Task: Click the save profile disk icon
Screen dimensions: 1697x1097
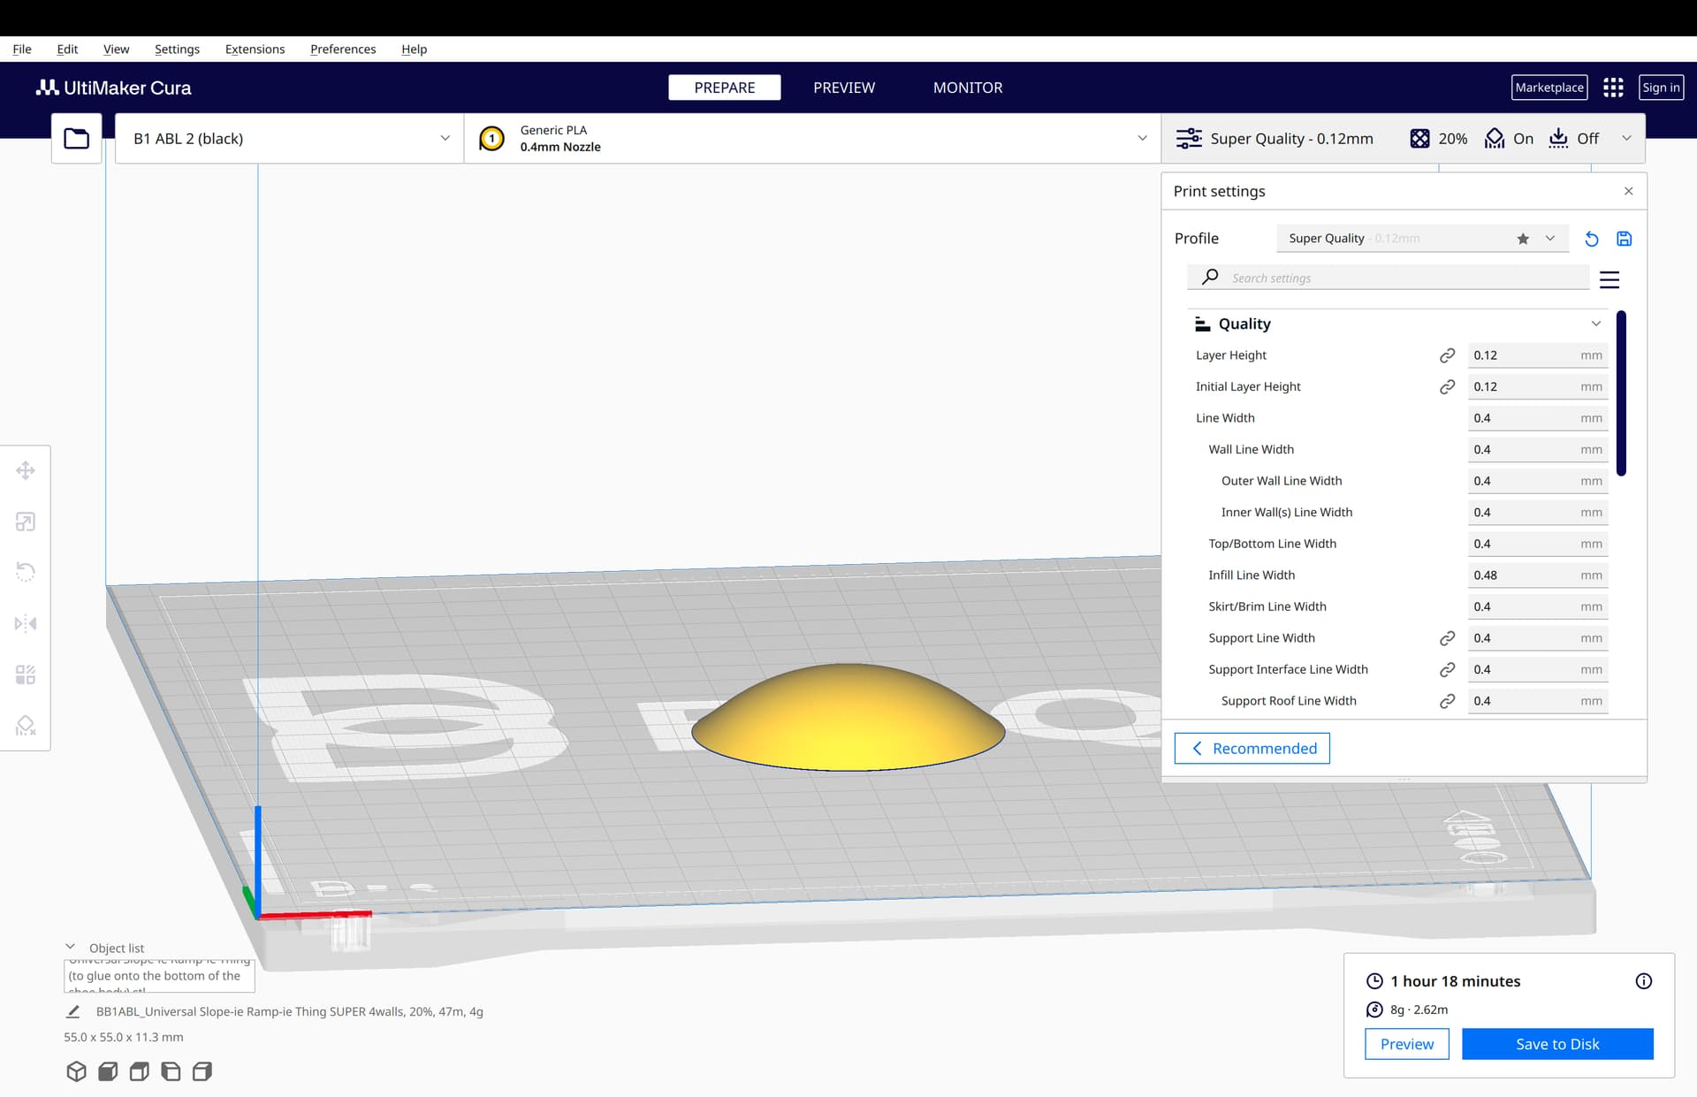Action: [x=1624, y=239]
